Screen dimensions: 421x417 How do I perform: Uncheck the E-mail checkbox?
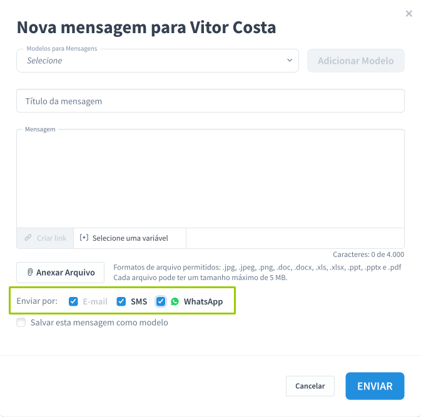tap(73, 301)
